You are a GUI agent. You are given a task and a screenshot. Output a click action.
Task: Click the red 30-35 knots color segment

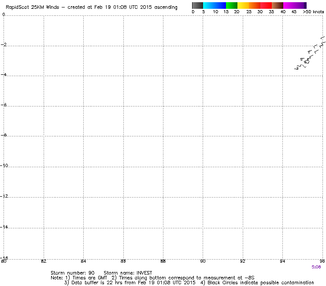[x=266, y=5]
